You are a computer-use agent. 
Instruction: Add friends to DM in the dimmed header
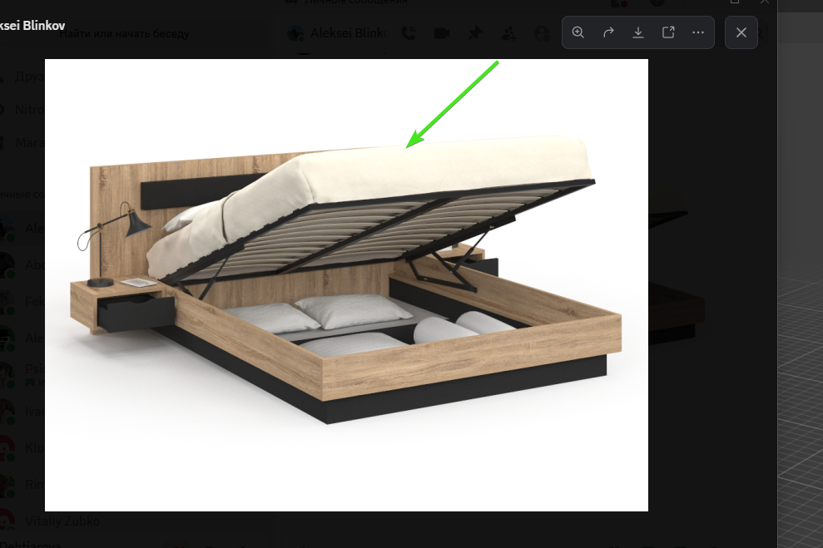(x=508, y=33)
